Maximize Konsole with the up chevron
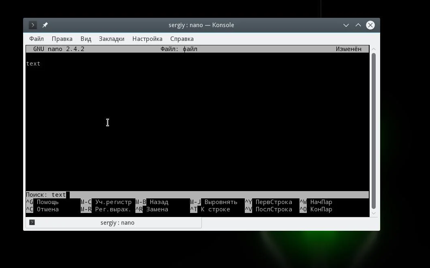The height and width of the screenshot is (268, 430). pos(358,25)
